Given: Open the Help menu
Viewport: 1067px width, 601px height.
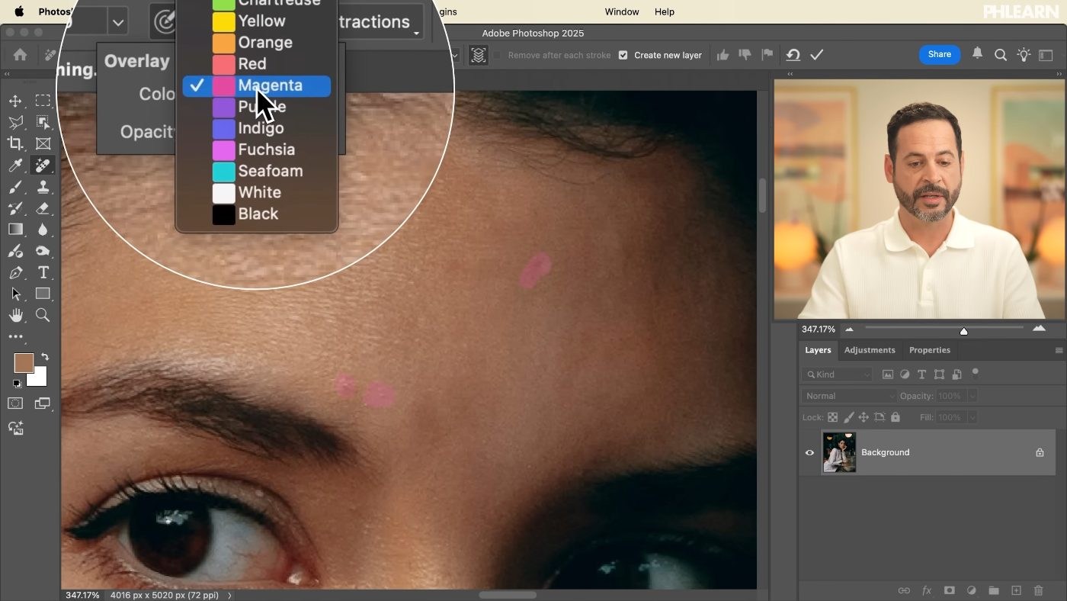Looking at the screenshot, I should pos(665,11).
